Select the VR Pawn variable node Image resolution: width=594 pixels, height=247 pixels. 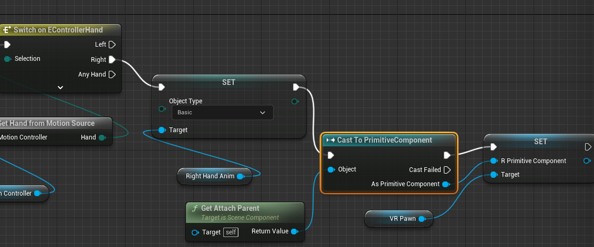pos(399,219)
